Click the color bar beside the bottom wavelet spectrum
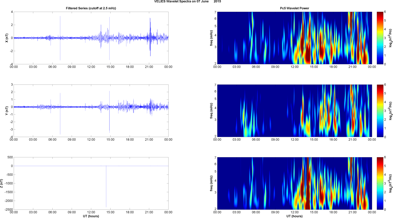The height and width of the screenshot is (218, 393). 380,183
